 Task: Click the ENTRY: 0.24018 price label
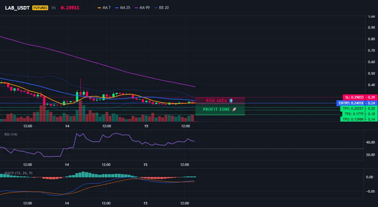pyautogui.click(x=351, y=103)
